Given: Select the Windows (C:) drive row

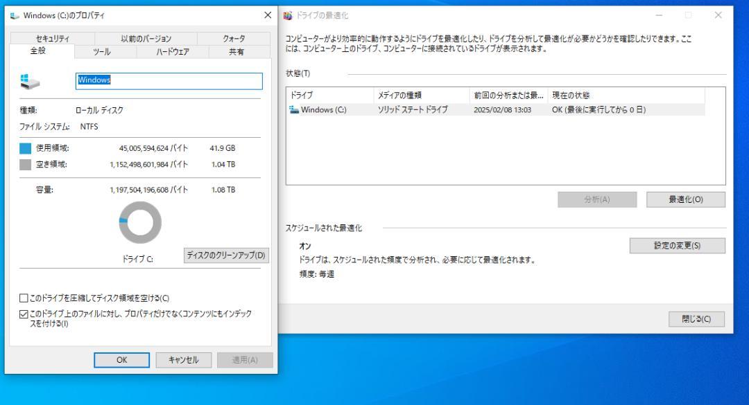Looking at the screenshot, I should [x=496, y=109].
